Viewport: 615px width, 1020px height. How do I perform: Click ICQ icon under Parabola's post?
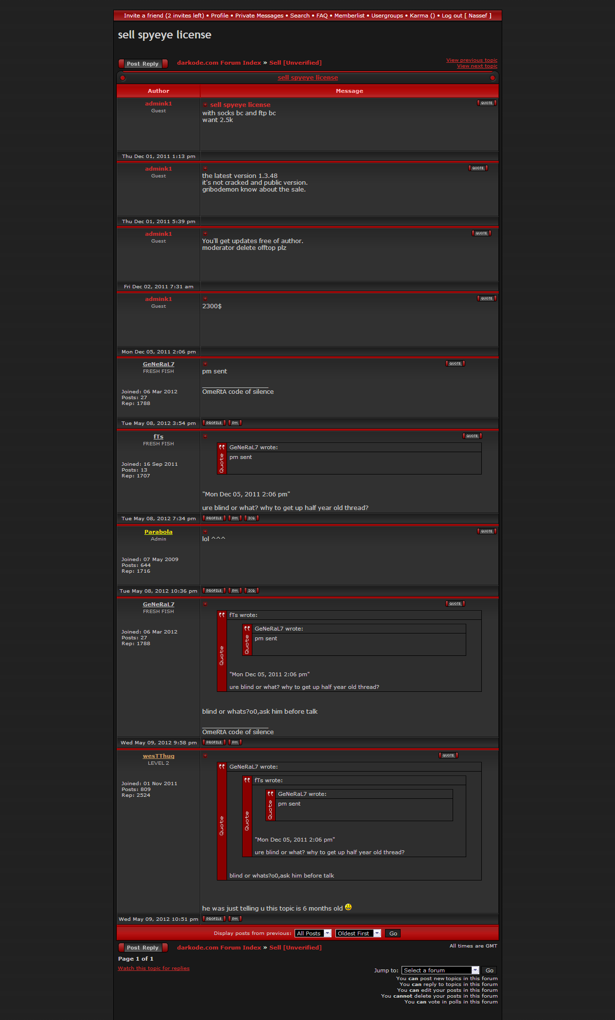click(x=251, y=591)
